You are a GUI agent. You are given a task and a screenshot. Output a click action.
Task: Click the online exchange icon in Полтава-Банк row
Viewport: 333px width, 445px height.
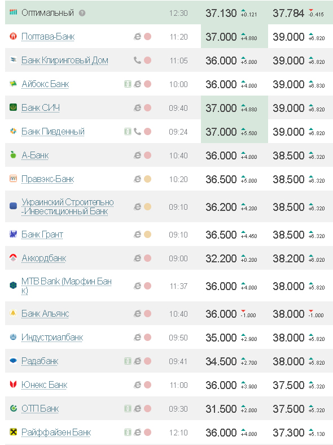137,37
